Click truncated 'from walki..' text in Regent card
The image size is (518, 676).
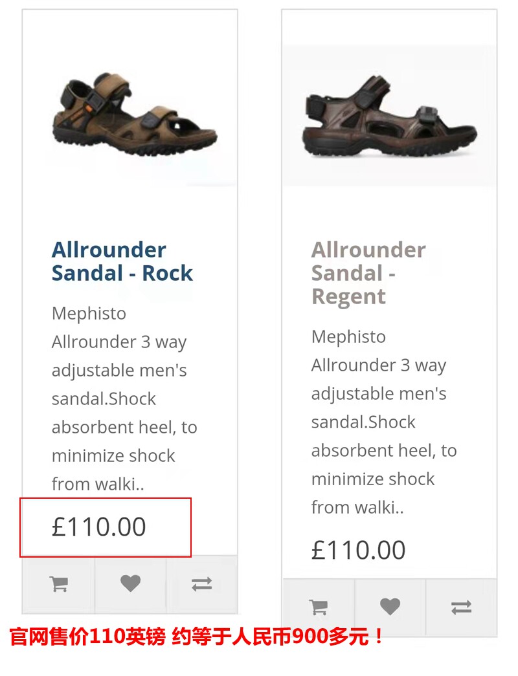tap(357, 507)
